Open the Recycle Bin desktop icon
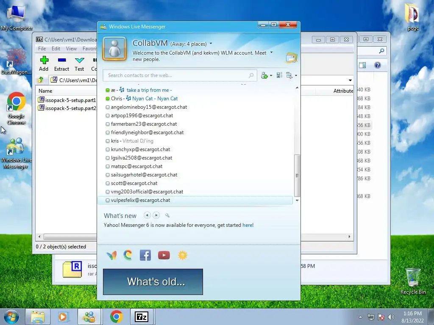Viewport: 434px width, 325px height. pyautogui.click(x=413, y=281)
